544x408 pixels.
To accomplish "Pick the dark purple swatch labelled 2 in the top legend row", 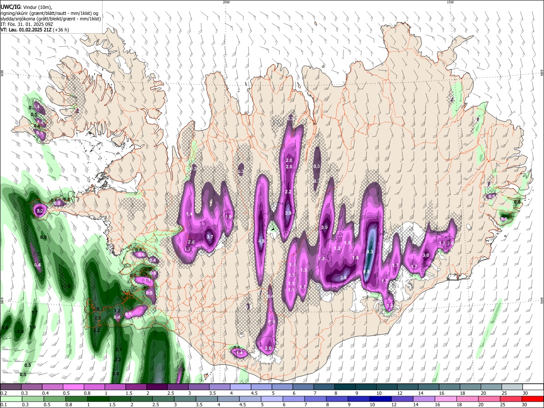I will coord(157,387).
